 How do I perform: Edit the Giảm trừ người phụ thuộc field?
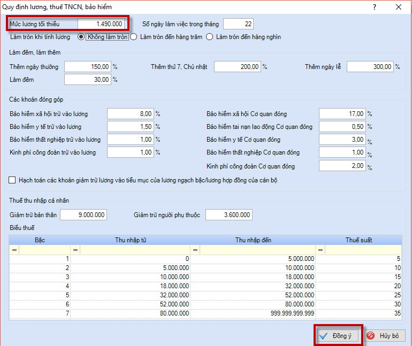(229, 215)
